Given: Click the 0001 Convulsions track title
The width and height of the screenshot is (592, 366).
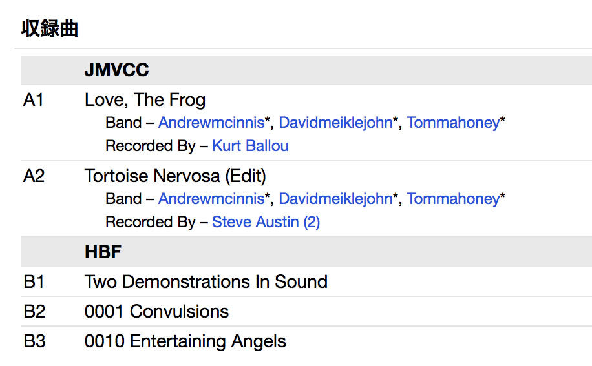Looking at the screenshot, I should click(156, 311).
